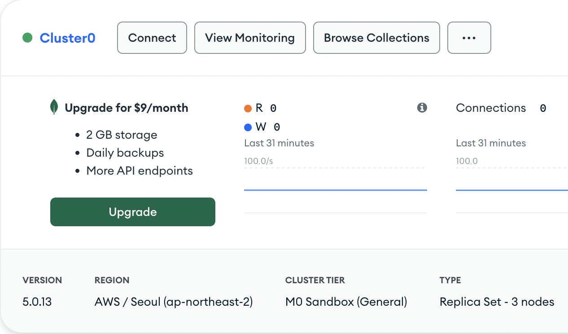Click the reads/writes operations chart line
The height and width of the screenshot is (334, 568).
(336, 190)
